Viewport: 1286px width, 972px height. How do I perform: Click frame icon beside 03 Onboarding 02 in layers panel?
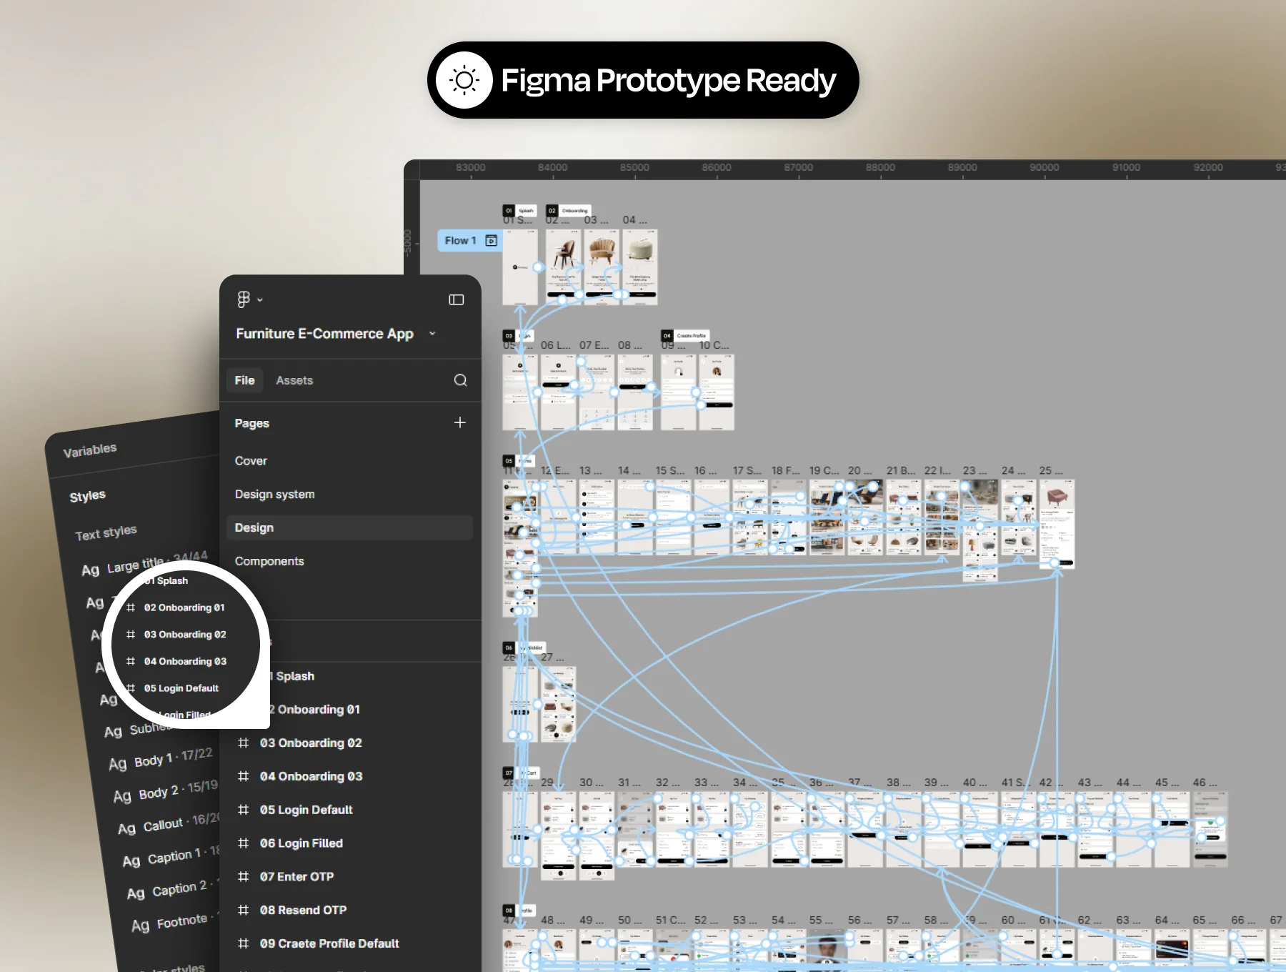click(x=243, y=743)
